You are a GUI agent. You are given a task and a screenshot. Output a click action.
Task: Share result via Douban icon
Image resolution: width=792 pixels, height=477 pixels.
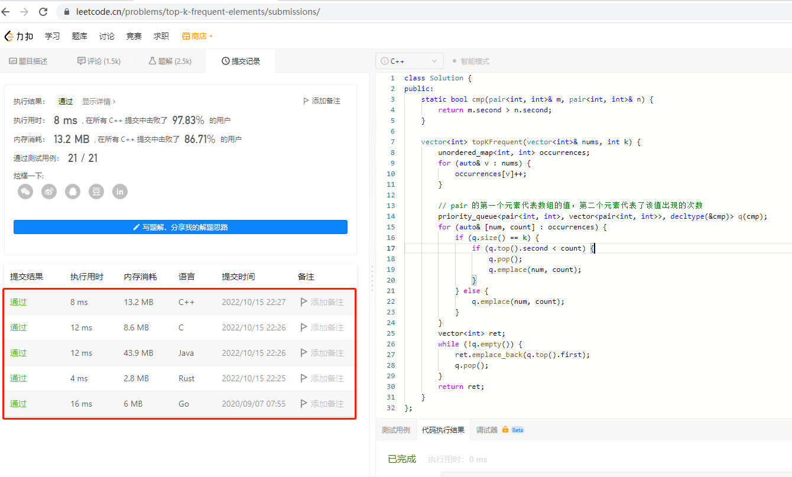point(96,192)
